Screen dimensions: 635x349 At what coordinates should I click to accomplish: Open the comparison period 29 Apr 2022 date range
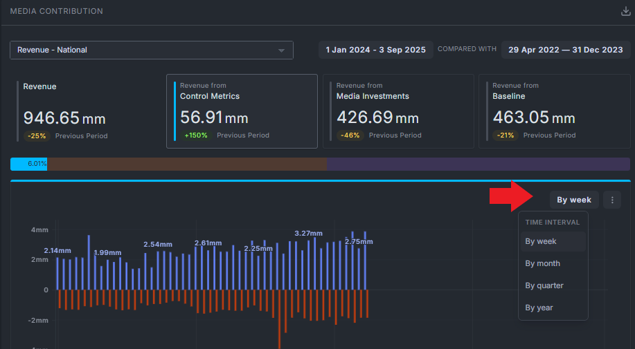pos(566,50)
